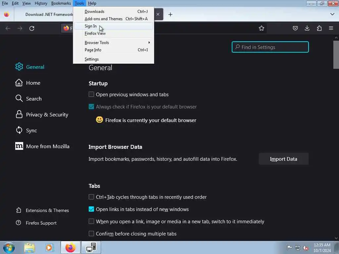Close the current tab with X
Viewport: 339px width, 254px height.
click(x=158, y=14)
